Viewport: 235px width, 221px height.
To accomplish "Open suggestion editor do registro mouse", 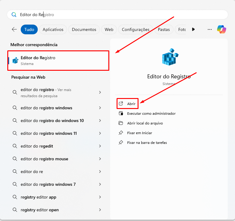I will (58, 159).
